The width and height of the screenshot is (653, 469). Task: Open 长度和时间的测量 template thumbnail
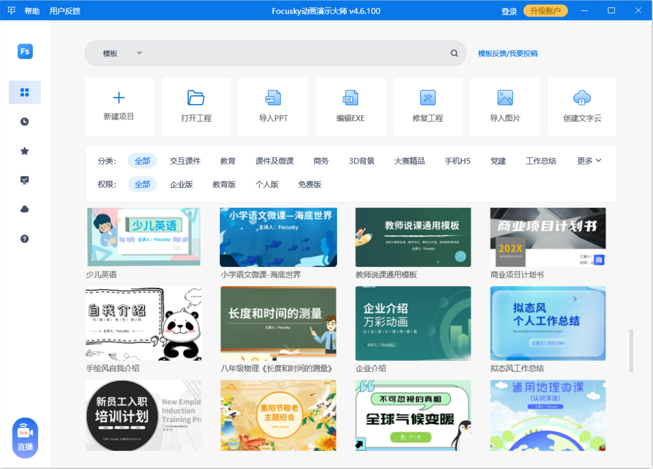(278, 323)
